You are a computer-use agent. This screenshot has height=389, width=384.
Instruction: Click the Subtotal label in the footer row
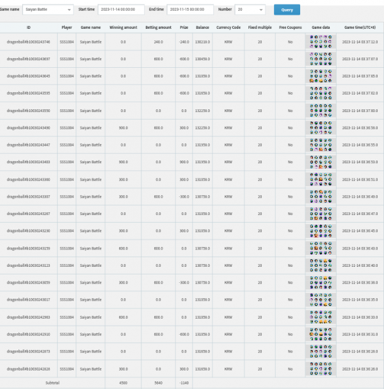tap(52, 383)
